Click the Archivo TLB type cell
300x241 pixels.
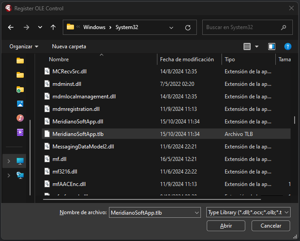pyautogui.click(x=239, y=134)
